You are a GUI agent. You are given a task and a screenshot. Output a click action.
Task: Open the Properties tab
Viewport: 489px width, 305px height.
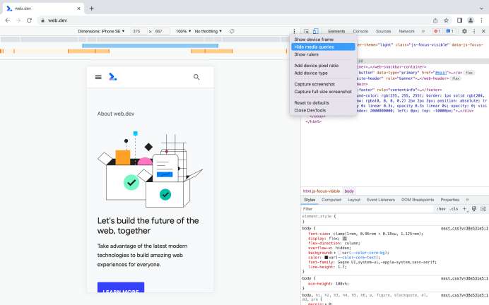[x=449, y=200]
